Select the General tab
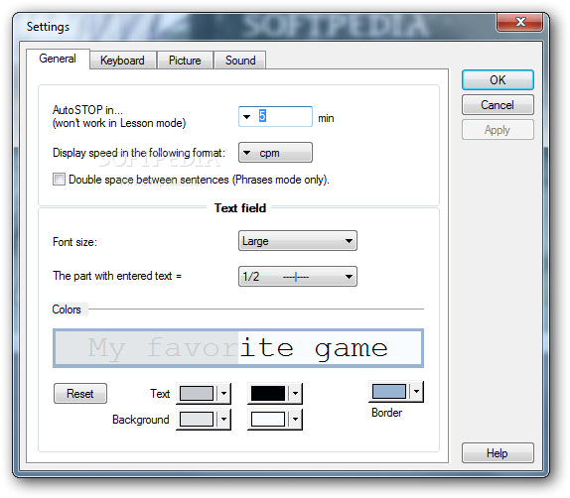 pyautogui.click(x=58, y=59)
